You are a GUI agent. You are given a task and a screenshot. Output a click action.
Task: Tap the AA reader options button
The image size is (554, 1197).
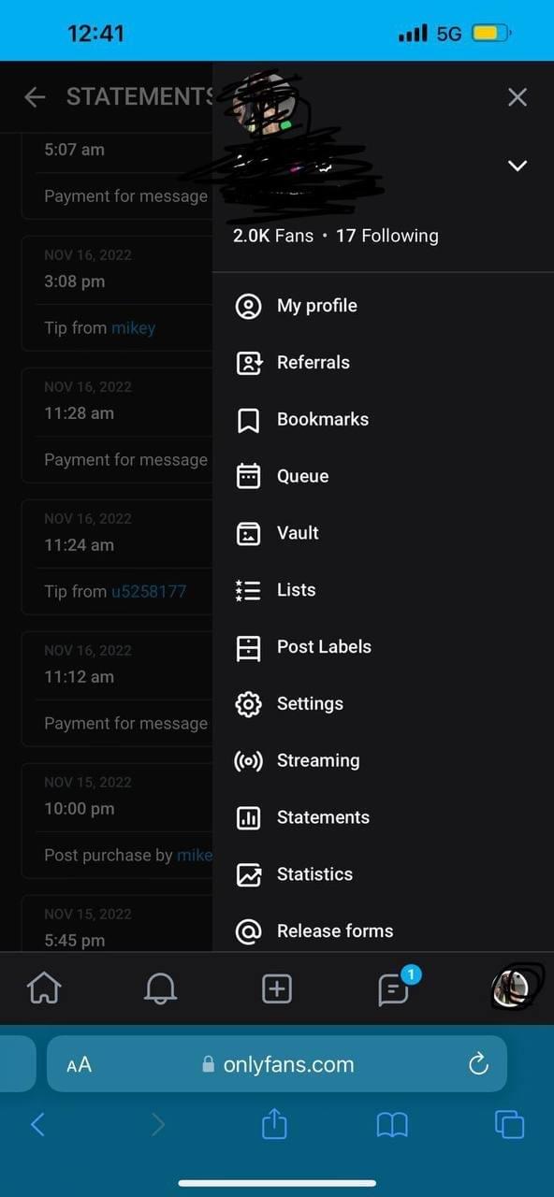[80, 1064]
